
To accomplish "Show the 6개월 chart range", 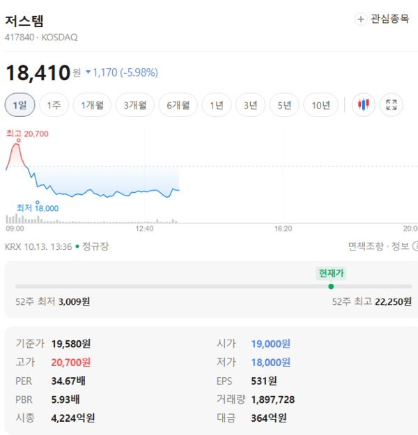I will tap(178, 105).
